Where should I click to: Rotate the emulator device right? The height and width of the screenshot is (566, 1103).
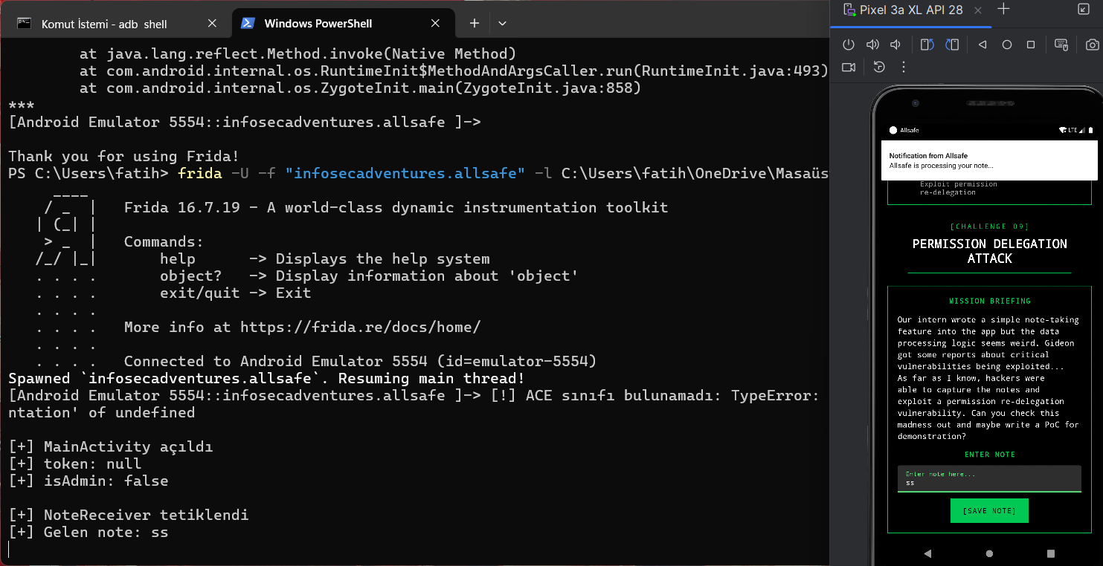point(952,45)
